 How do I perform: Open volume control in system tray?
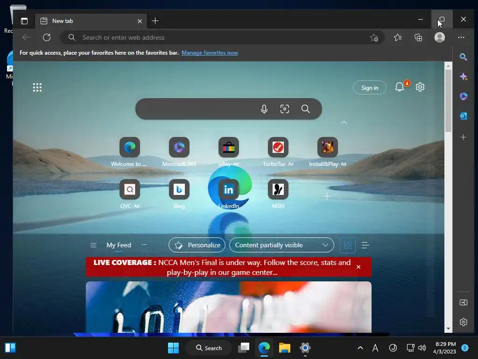[x=422, y=348]
